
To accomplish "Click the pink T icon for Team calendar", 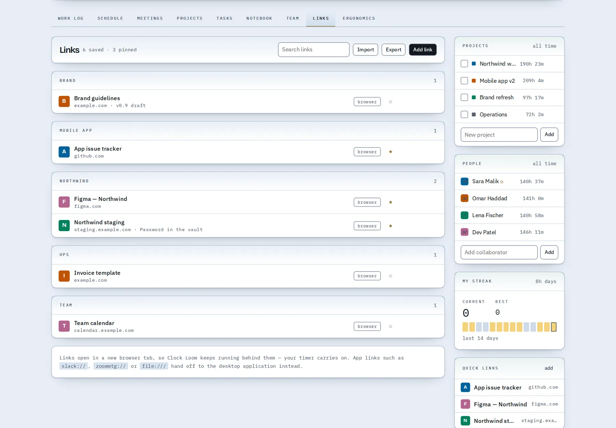I will click(x=64, y=326).
